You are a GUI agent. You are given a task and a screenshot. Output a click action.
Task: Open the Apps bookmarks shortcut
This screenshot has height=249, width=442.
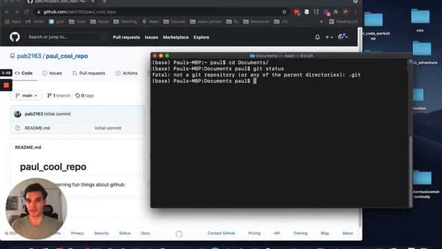12,21
